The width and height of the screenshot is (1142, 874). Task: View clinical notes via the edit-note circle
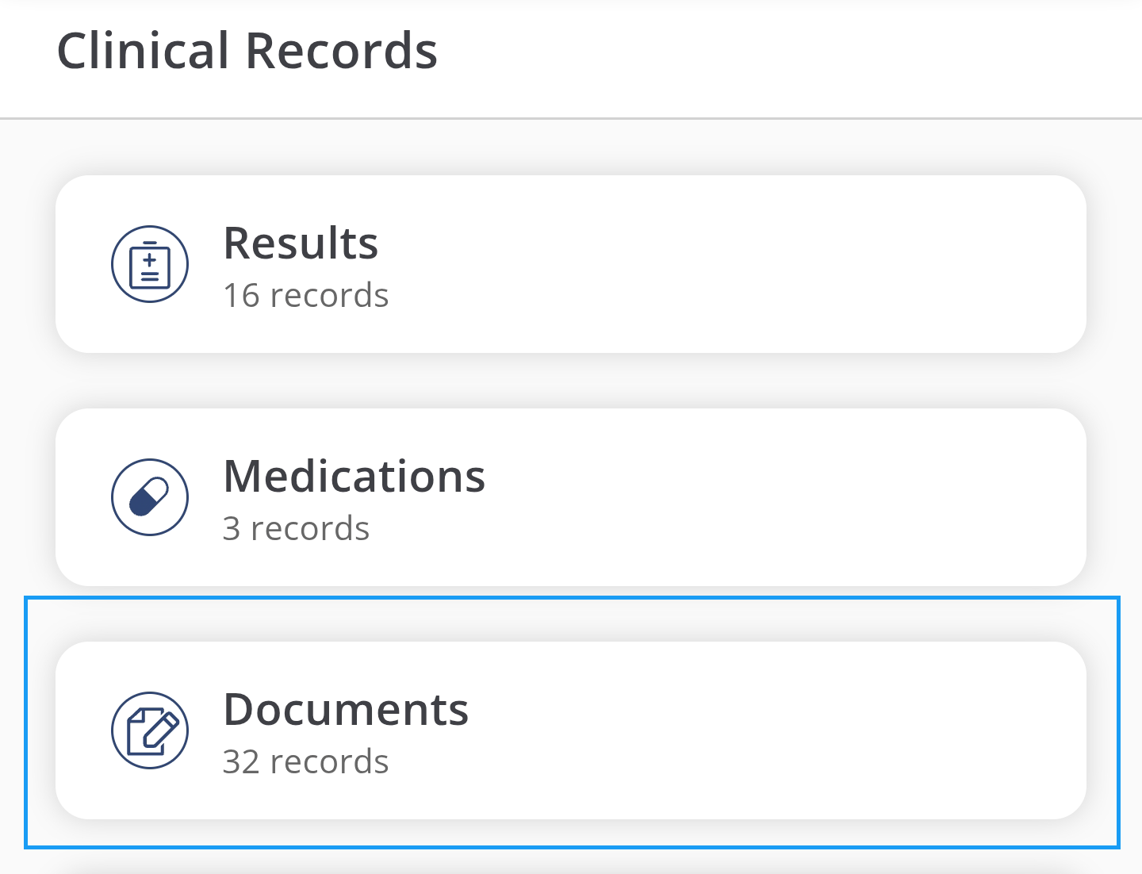(x=150, y=730)
